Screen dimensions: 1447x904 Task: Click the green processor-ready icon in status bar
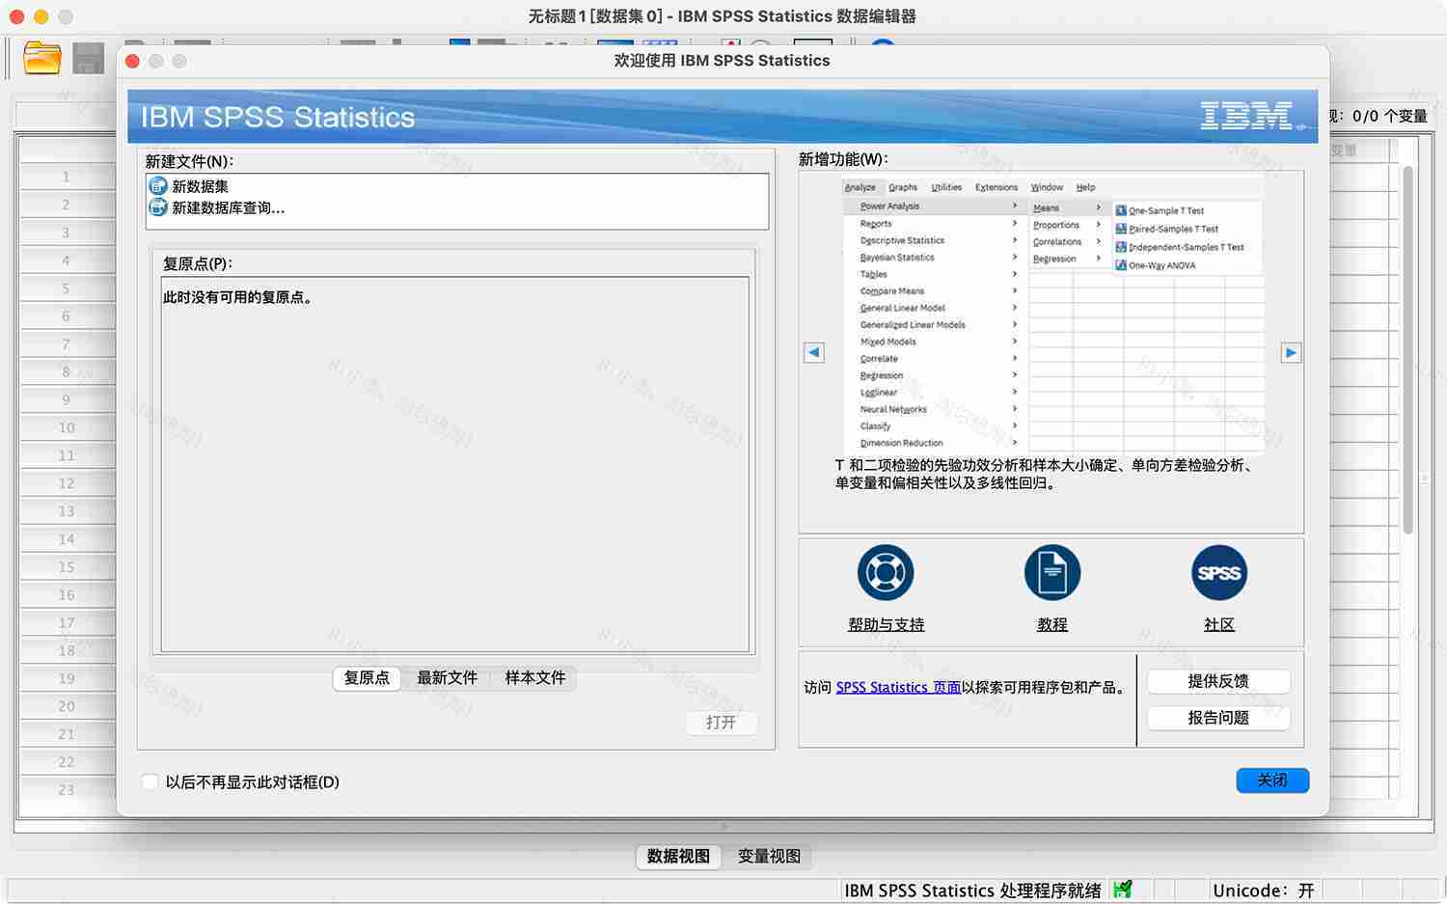1122,890
